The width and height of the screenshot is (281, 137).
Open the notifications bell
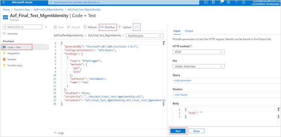point(221,2)
